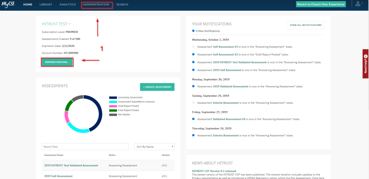
Task: Click the Draft Report Posted legend swatch
Action: click(113, 106)
